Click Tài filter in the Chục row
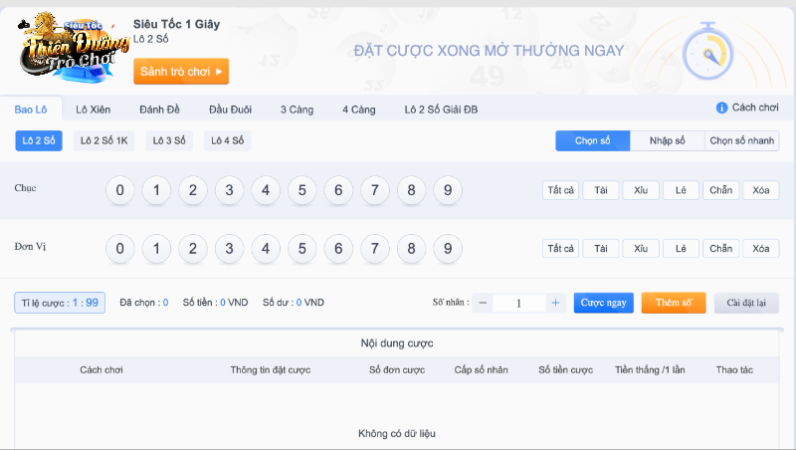Screen dimensions: 796x450 [x=600, y=190]
